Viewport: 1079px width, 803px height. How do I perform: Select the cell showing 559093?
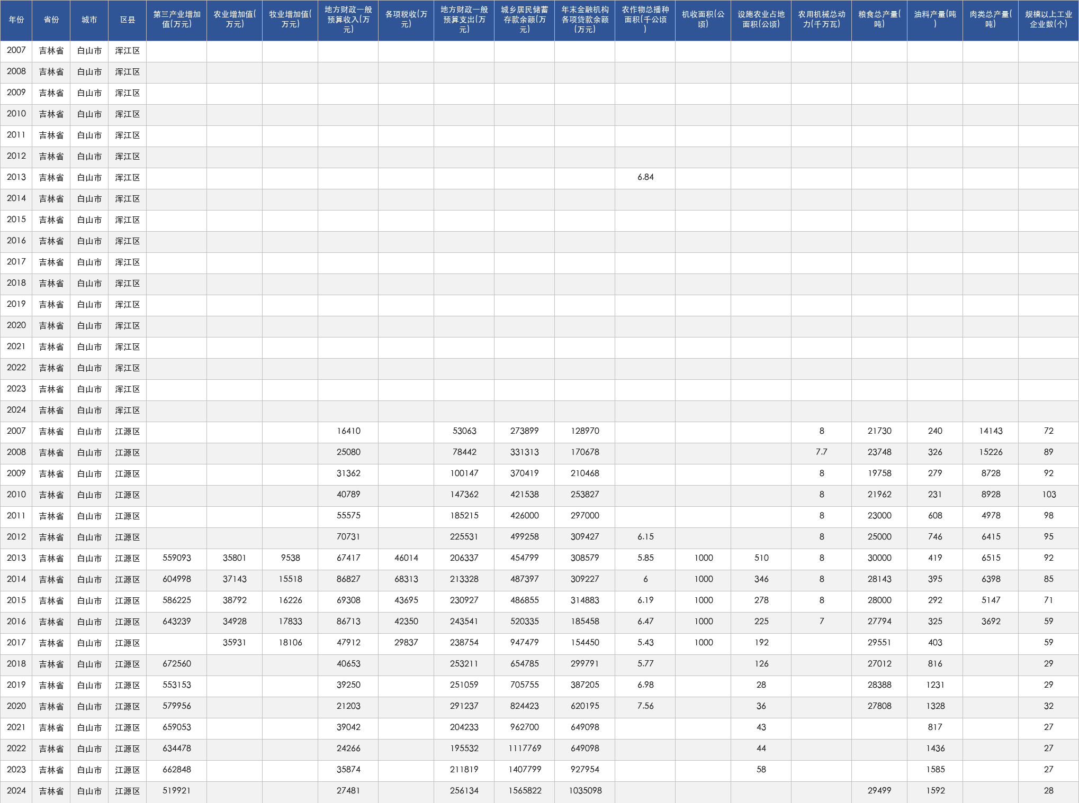click(x=177, y=559)
